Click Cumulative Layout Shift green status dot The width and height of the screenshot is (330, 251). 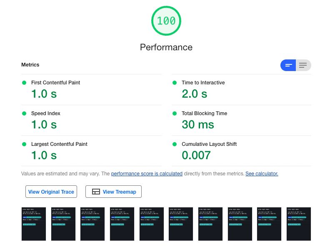click(175, 144)
